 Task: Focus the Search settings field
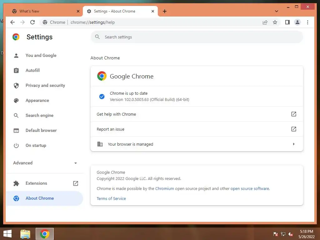point(197,37)
